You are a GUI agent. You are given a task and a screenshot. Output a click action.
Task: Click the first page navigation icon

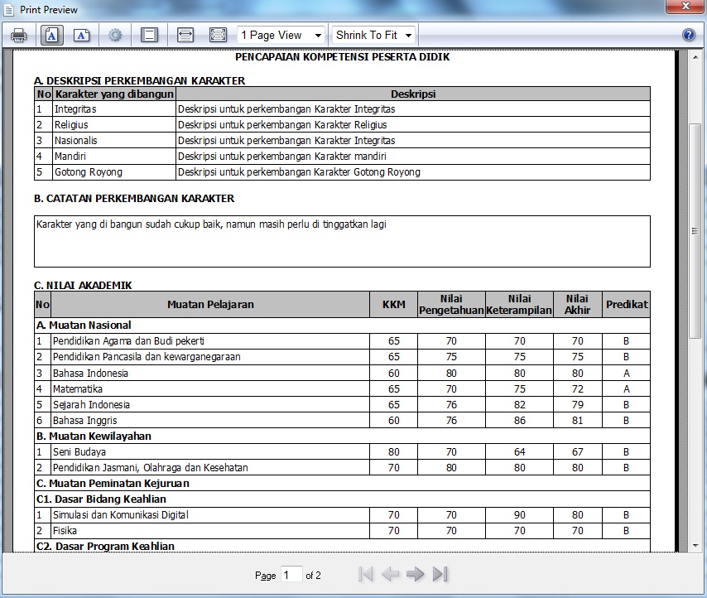[x=364, y=574]
